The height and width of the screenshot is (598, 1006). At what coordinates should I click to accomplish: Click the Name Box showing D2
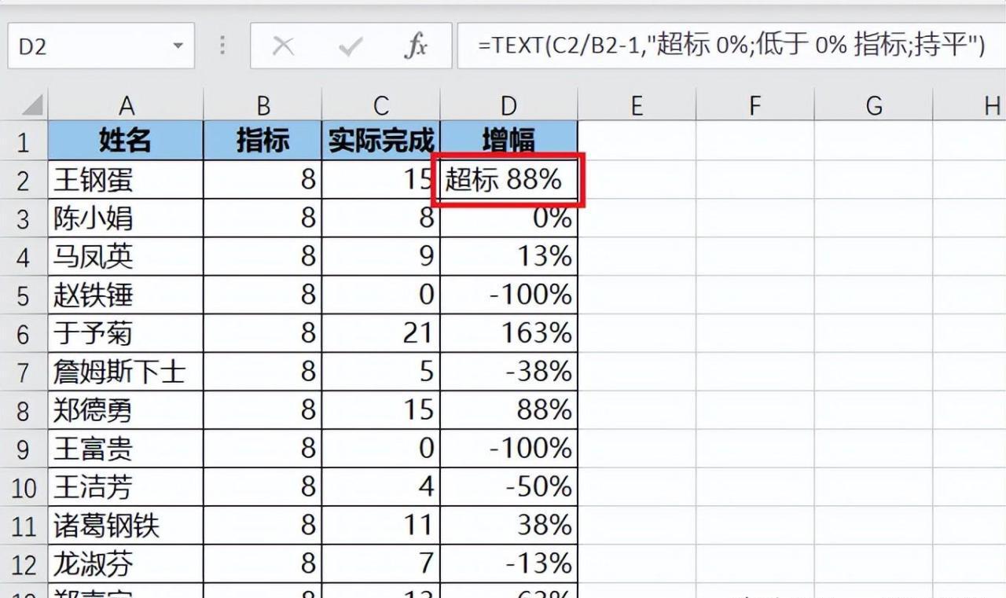pos(101,46)
